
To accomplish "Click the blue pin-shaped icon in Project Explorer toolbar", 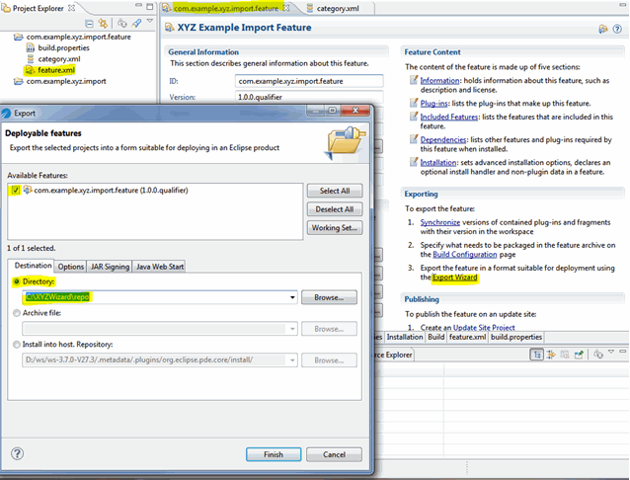I will coord(136,24).
